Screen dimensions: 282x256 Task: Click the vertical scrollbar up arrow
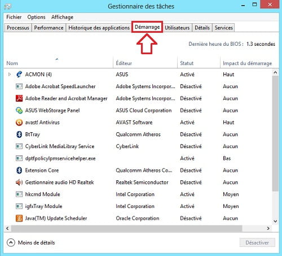(x=275, y=72)
